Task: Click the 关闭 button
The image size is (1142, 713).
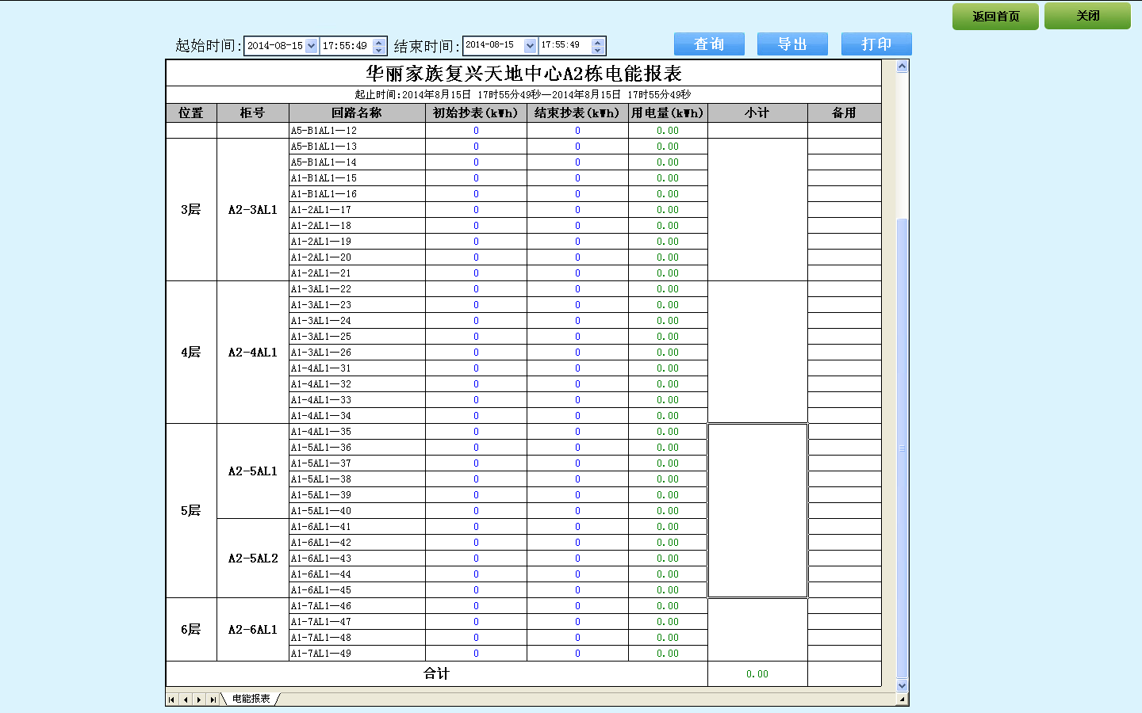Action: coord(1087,16)
